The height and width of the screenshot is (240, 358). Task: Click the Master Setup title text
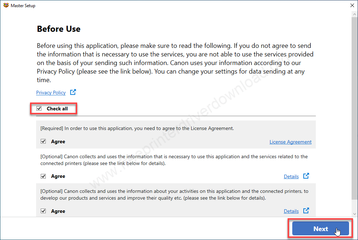point(23,6)
